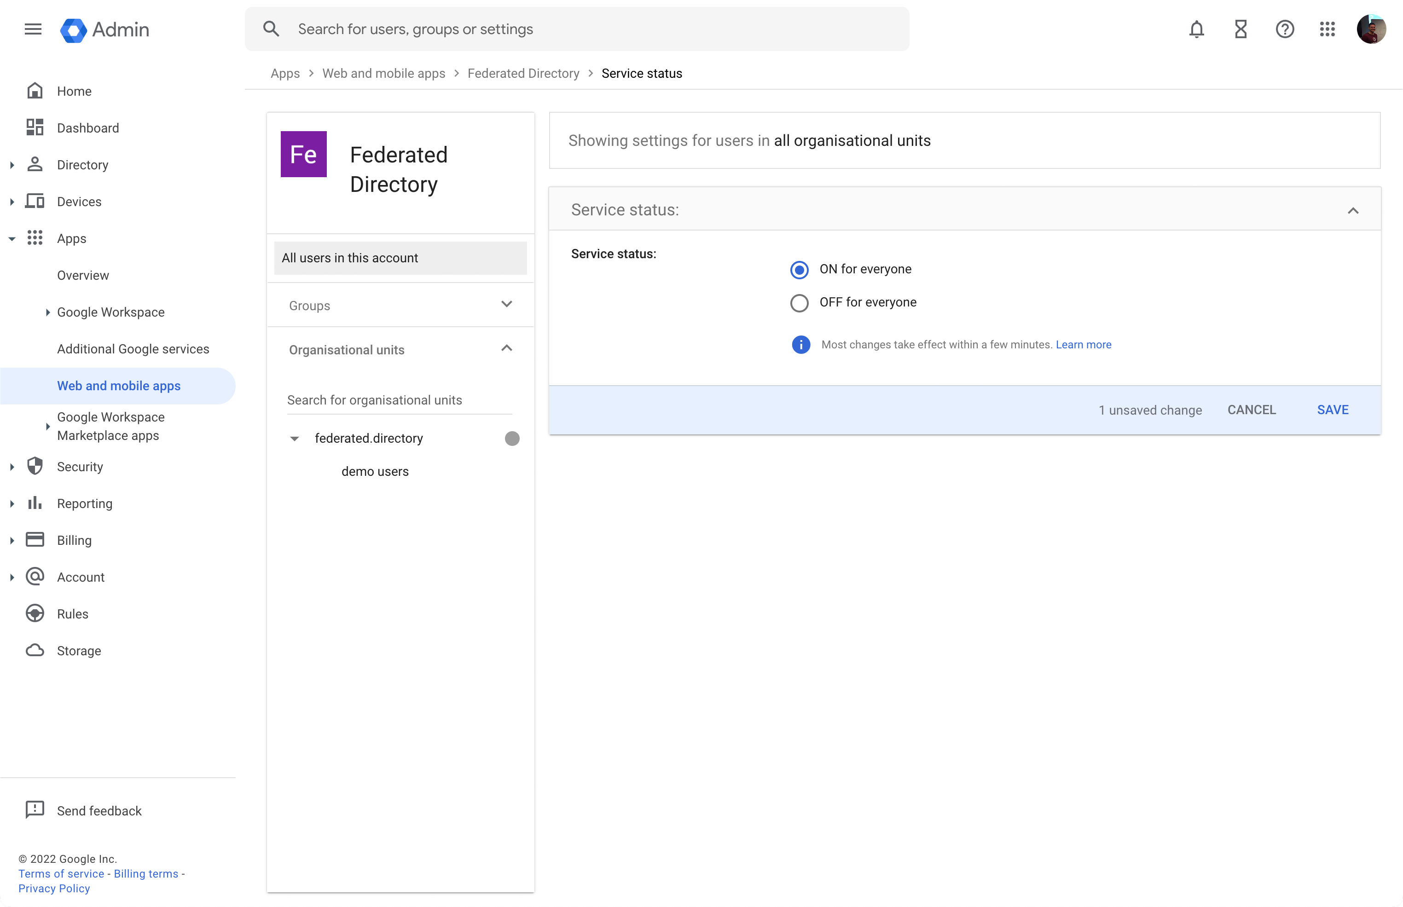
Task: Select ON for everyone
Action: pyautogui.click(x=799, y=269)
